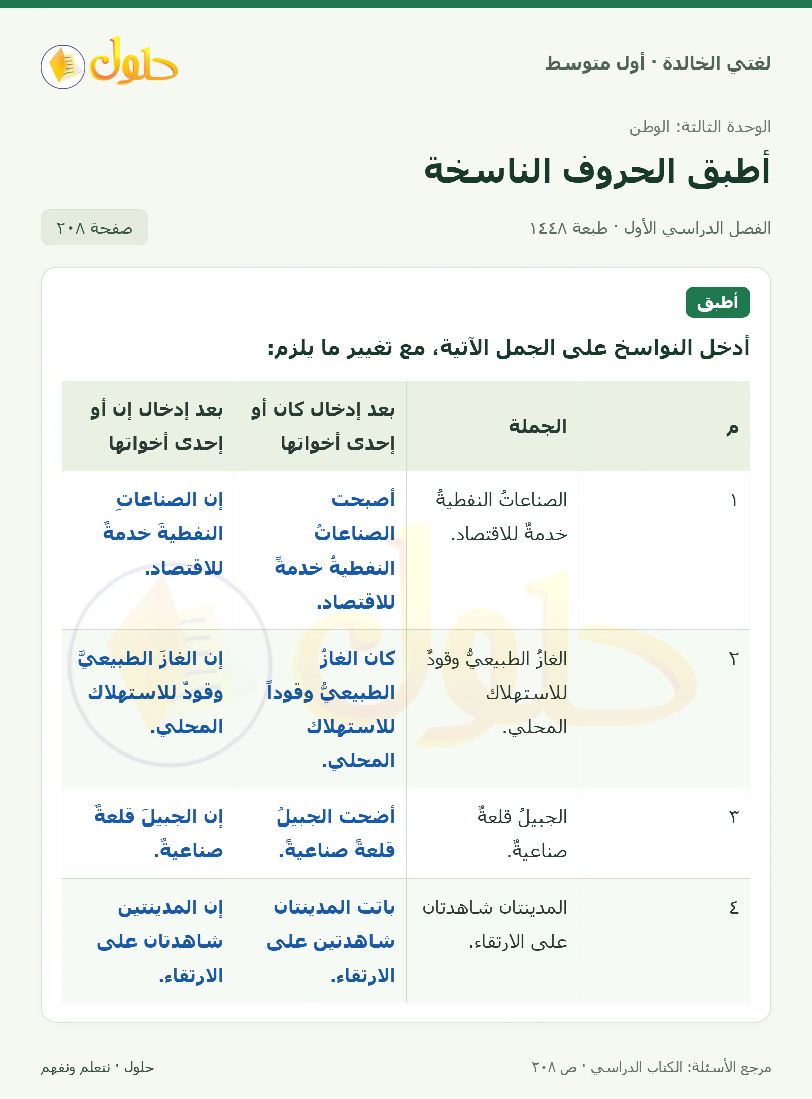Image resolution: width=812 pixels, height=1099 pixels.
Task: Click answer إن الجبيلَ قلعةٌ صناعيةٌ
Action: click(159, 834)
